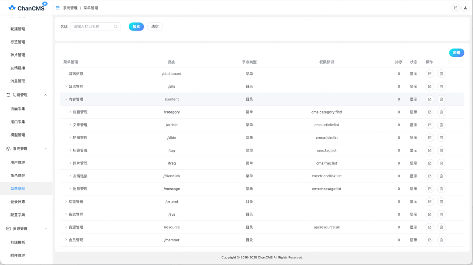Open the user profile avatar icon
This screenshot has width=473, height=265.
[x=465, y=8]
